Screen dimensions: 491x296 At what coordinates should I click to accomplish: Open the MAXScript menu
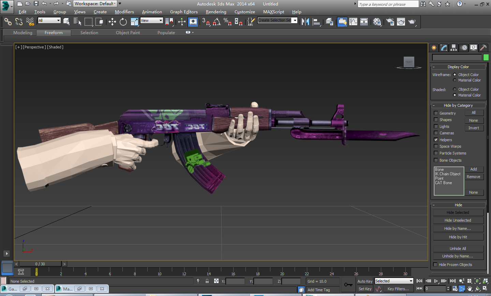(273, 12)
